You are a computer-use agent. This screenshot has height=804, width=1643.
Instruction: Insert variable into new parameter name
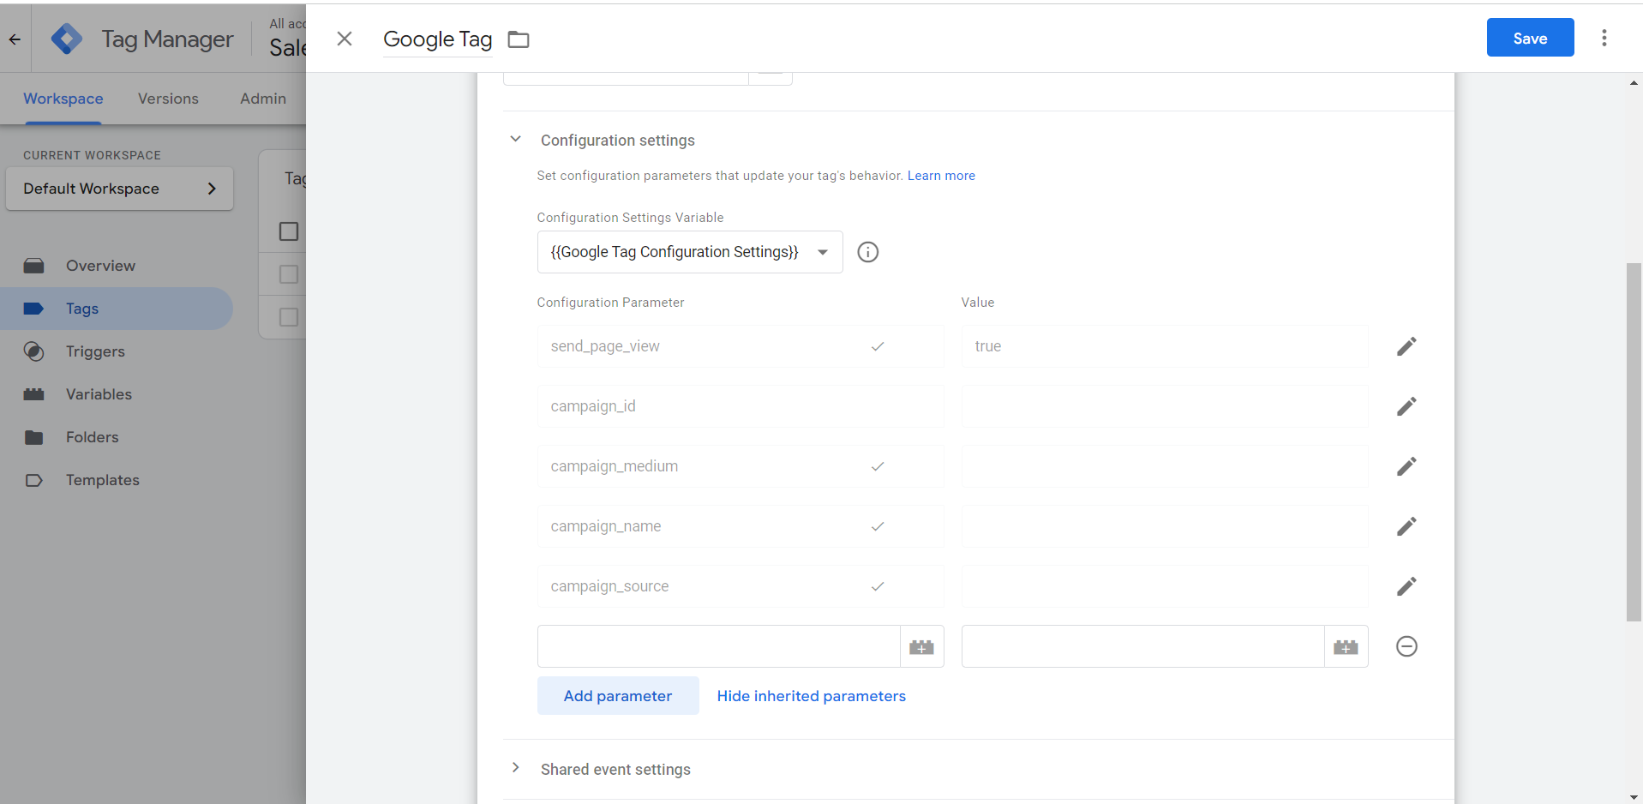(x=922, y=646)
